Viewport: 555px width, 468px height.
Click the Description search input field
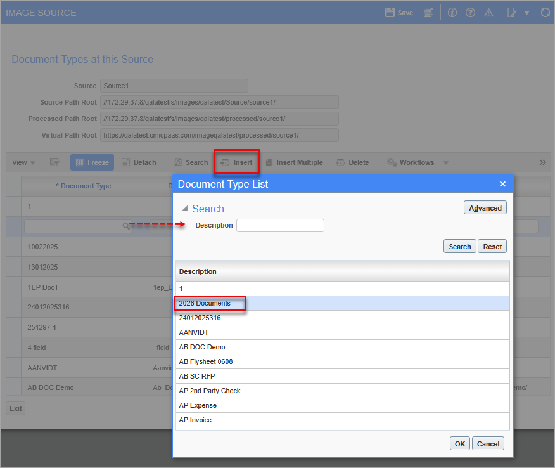(x=280, y=225)
